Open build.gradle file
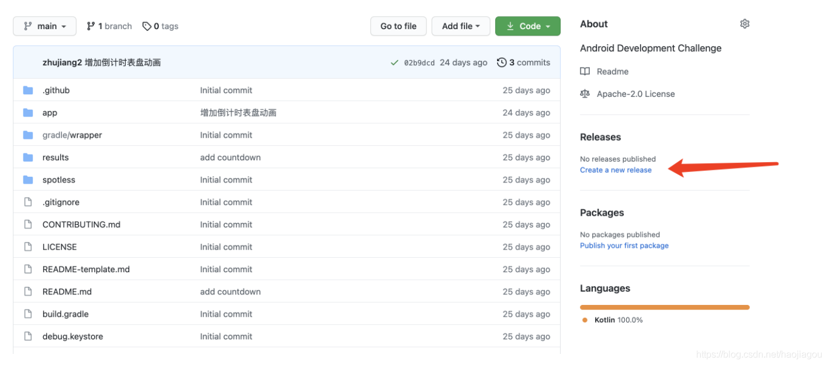 (x=65, y=314)
